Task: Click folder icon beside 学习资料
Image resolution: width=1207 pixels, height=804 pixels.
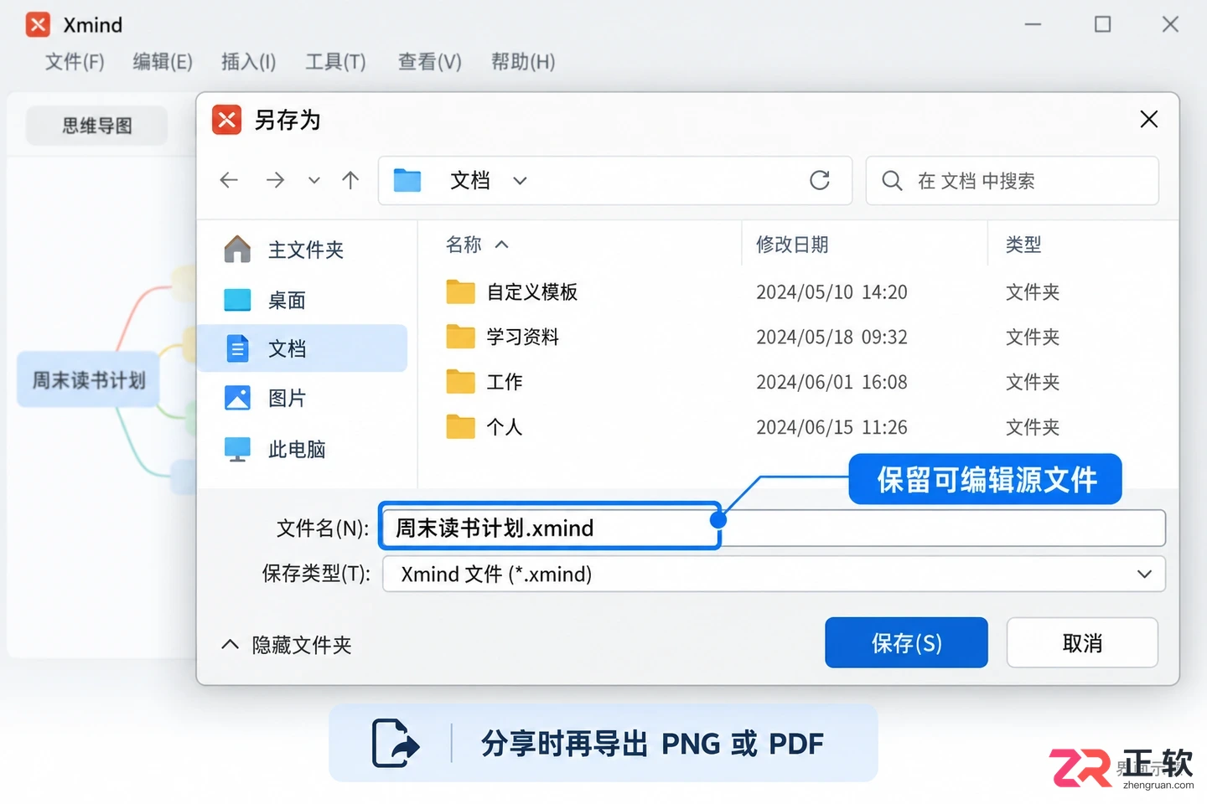Action: click(460, 337)
